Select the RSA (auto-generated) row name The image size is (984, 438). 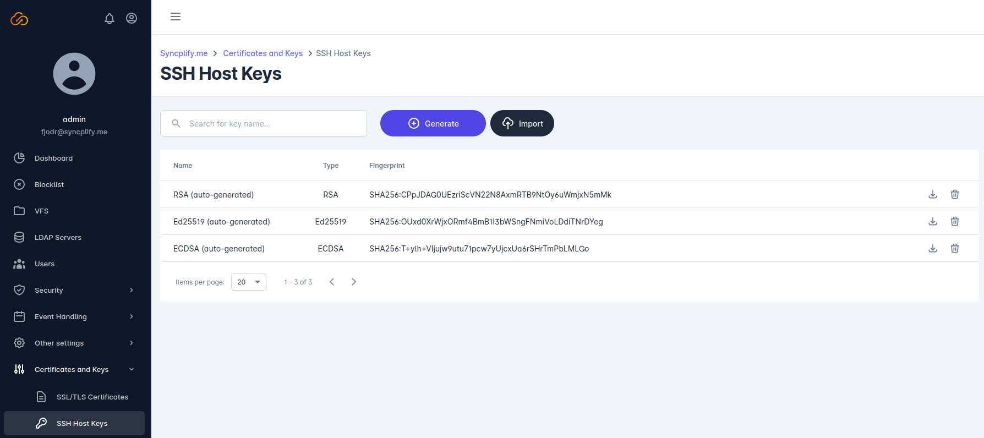point(214,195)
